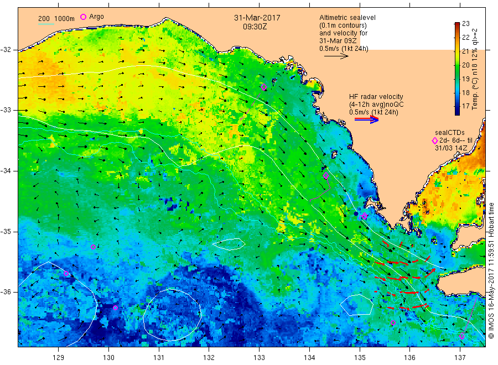Viewport: 498px width, 365px height.
Task: Click the red and blue HF radar scale arrow
Action: (x=366, y=119)
